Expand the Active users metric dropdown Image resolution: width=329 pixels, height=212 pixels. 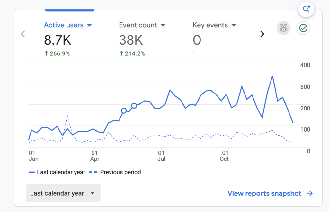[89, 25]
